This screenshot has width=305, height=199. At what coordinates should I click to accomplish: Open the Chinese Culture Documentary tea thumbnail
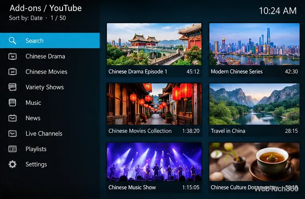tap(254, 162)
